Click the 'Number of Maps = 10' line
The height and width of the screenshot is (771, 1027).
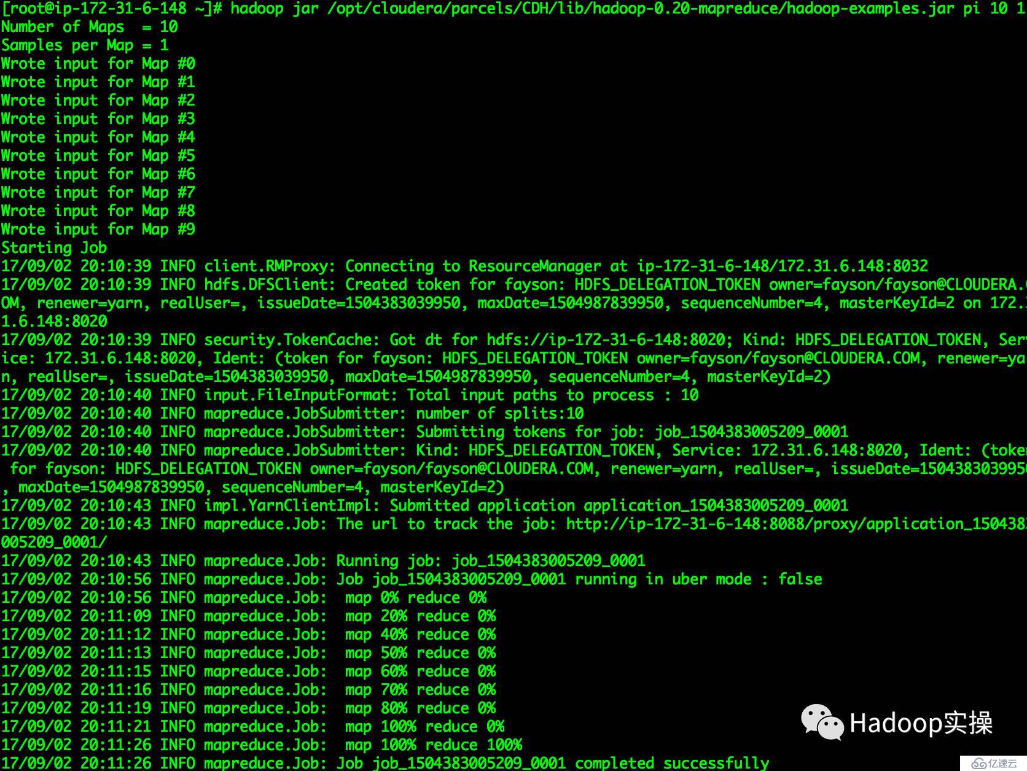tap(90, 27)
